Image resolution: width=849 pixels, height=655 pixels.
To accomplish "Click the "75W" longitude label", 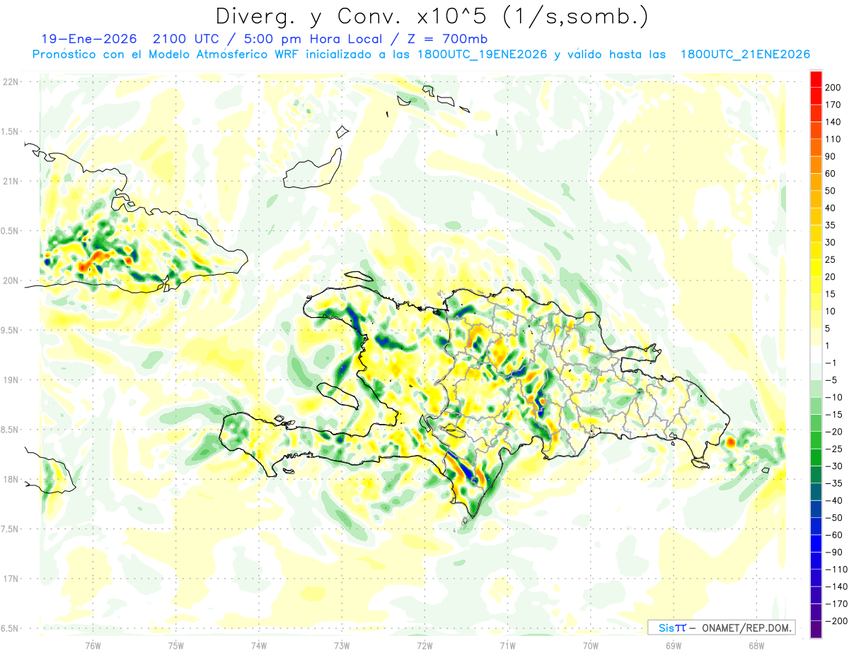I will [176, 645].
